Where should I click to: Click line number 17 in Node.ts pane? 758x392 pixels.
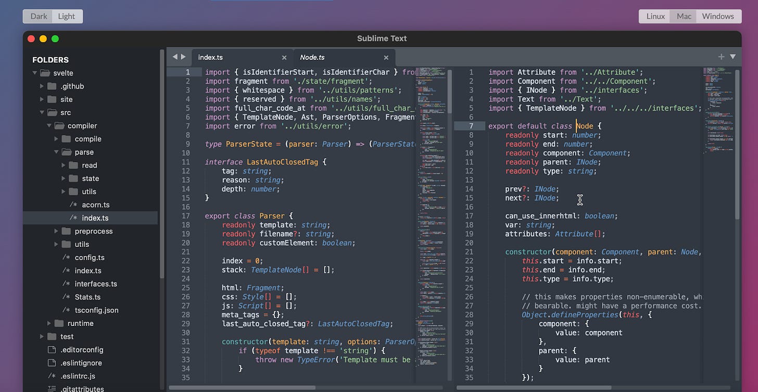coord(469,216)
